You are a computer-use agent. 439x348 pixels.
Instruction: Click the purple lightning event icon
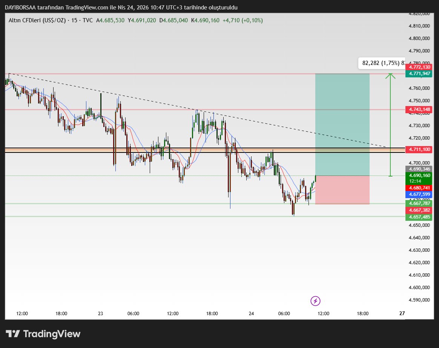[316, 301]
